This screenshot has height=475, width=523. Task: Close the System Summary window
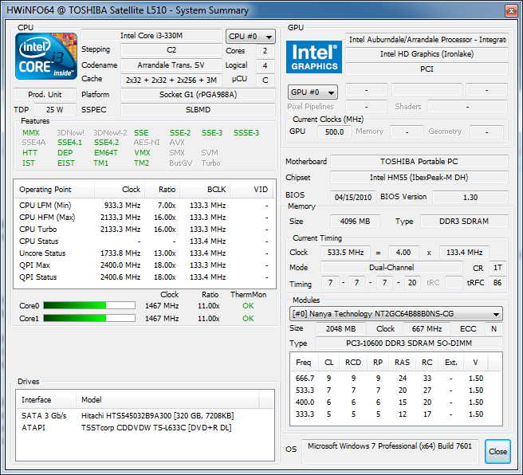511,10
